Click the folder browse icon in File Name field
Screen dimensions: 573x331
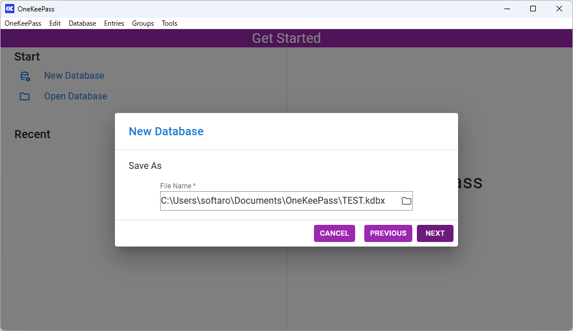pos(406,201)
